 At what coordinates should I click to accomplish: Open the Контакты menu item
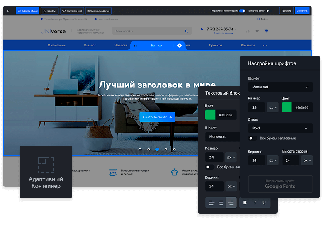(248, 45)
